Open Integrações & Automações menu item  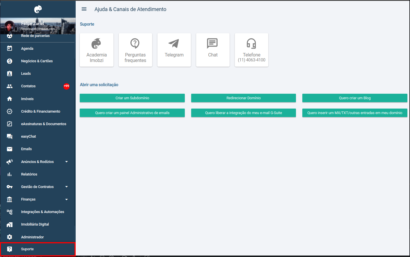pyautogui.click(x=38, y=212)
